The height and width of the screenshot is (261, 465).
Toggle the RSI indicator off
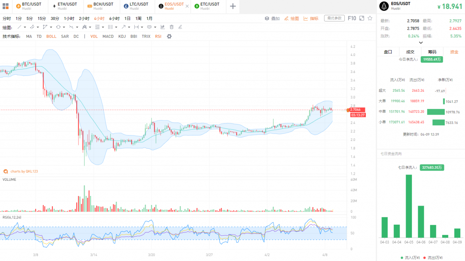click(x=158, y=36)
